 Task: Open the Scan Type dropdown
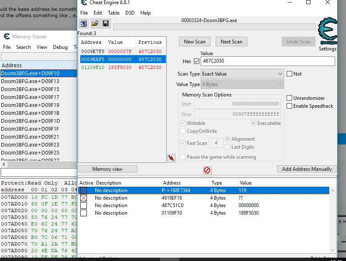tap(242, 74)
